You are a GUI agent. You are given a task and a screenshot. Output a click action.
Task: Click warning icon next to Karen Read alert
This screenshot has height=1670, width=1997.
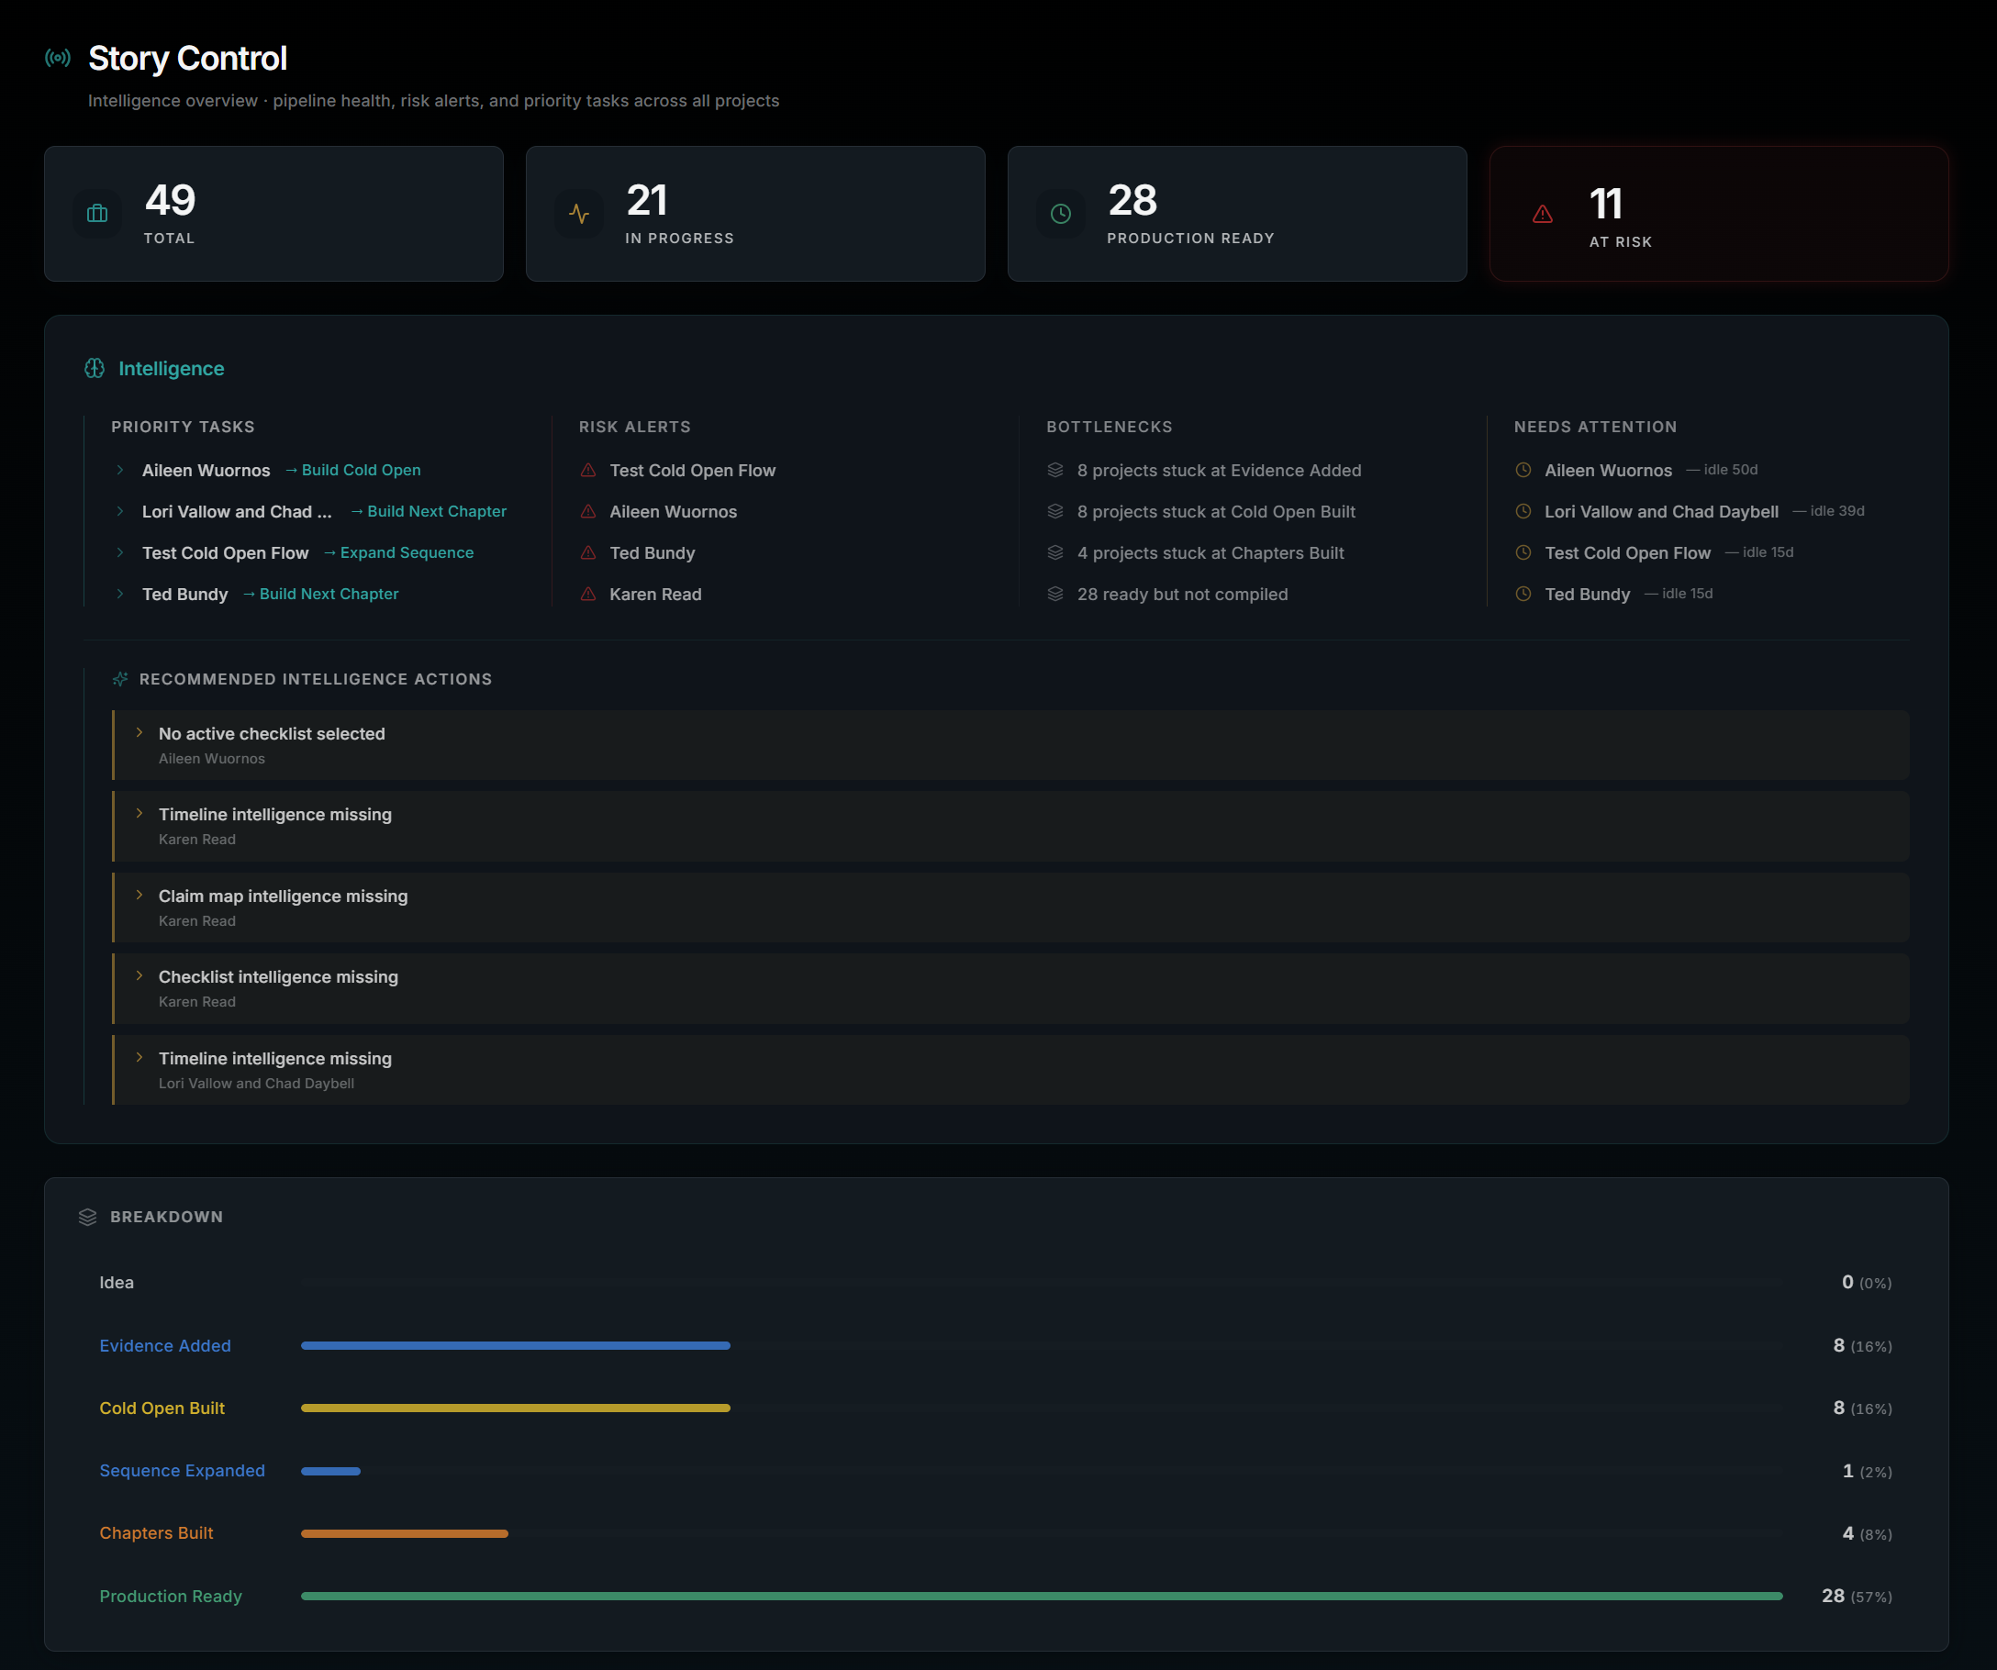(x=588, y=595)
